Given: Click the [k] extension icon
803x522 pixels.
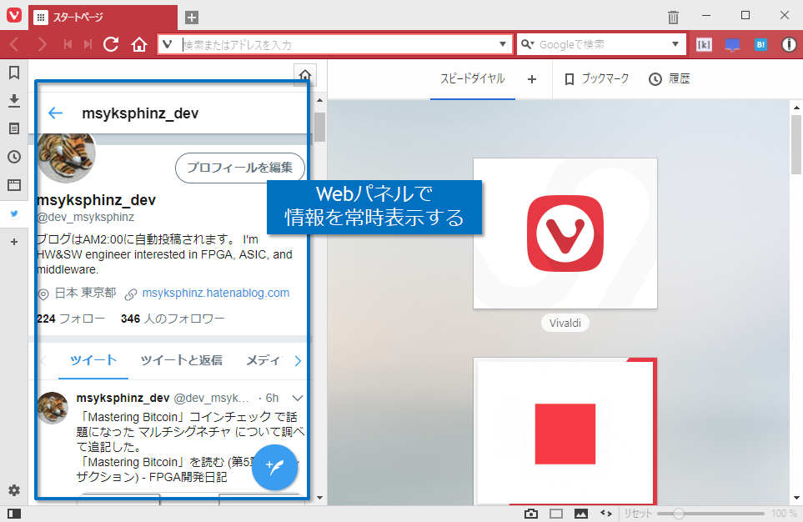Looking at the screenshot, I should [704, 44].
